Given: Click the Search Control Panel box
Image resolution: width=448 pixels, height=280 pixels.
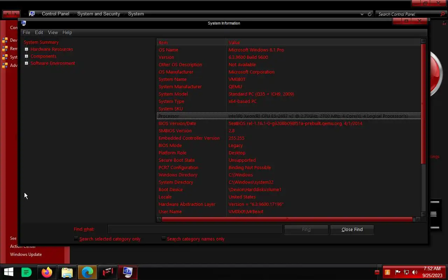Looking at the screenshot, I should coord(408,14).
